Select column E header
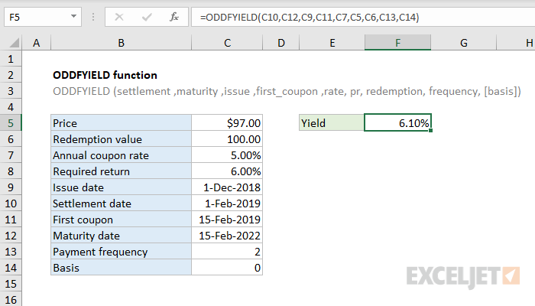This screenshot has width=535, height=306. [x=332, y=43]
